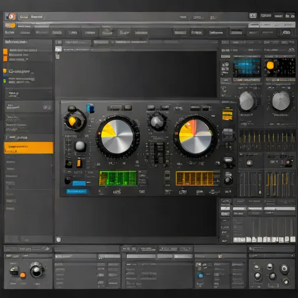Click the disc-shaped icon in the main toolbar
Viewport: 298px width, 298px height.
point(107,31)
